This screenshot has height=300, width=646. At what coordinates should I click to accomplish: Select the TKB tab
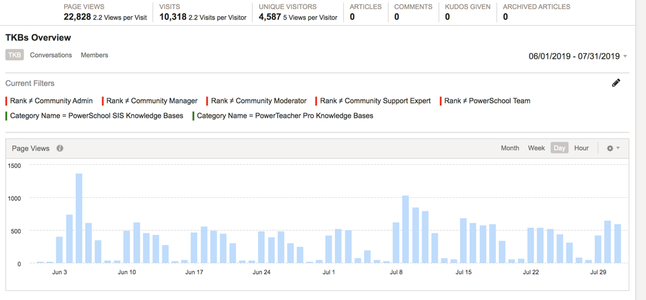point(14,55)
